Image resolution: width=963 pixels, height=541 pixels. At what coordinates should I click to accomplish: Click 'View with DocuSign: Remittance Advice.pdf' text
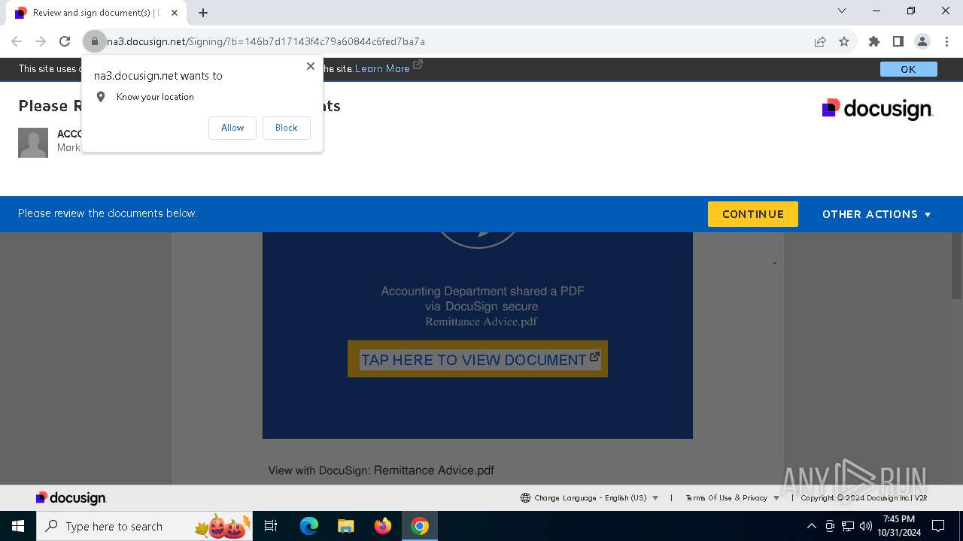coord(381,470)
